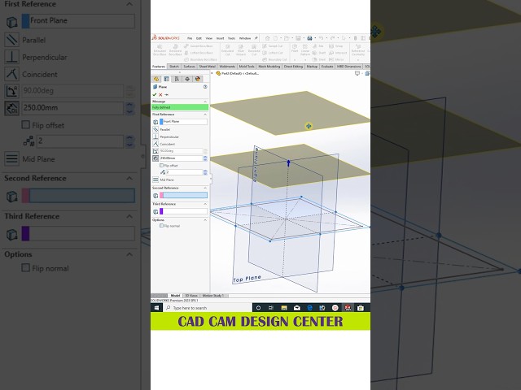
Task: Open help from the Plane header icon
Action: 205,87
